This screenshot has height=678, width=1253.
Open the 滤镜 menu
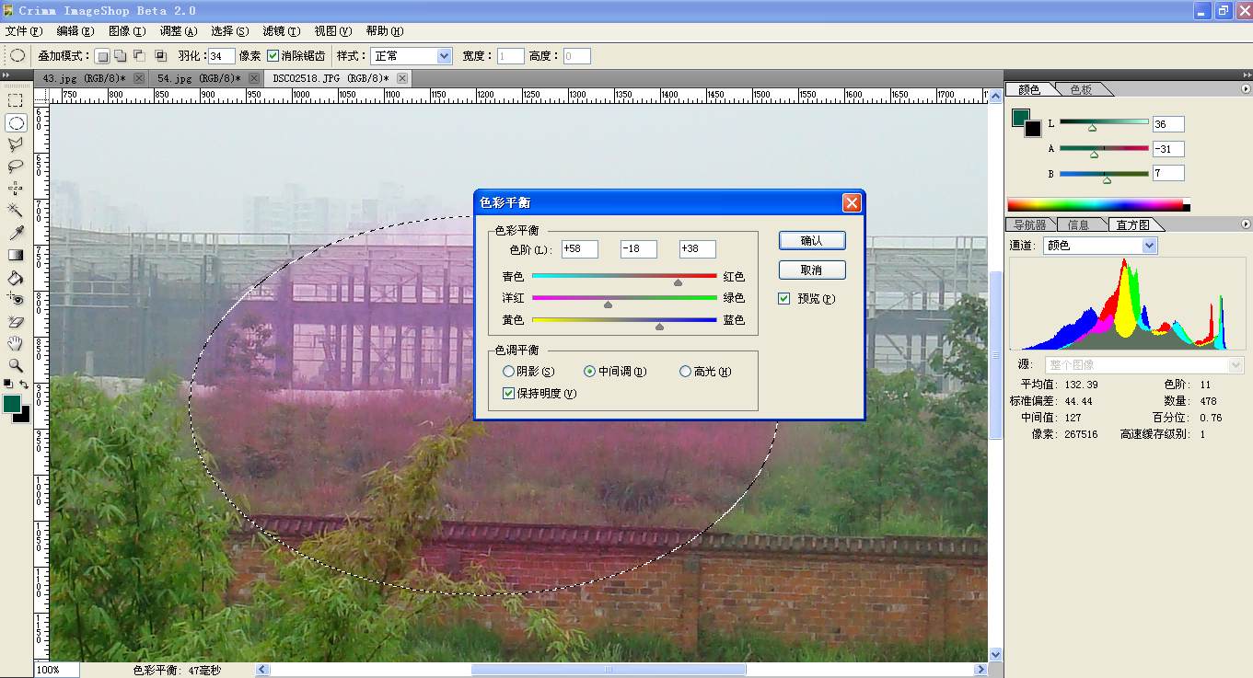coord(281,31)
